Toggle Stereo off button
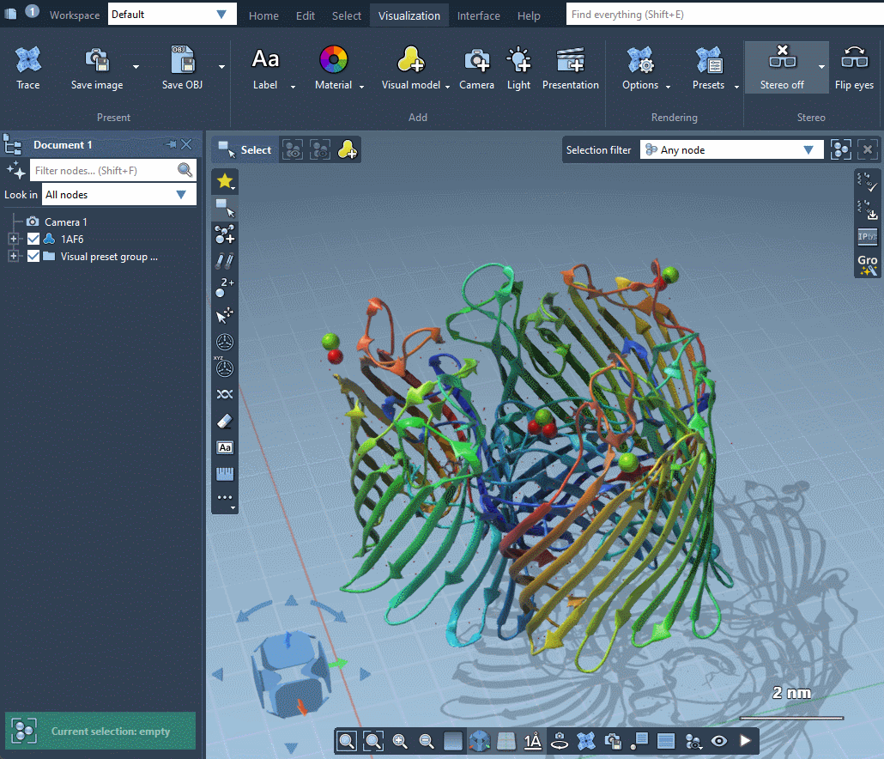 781,66
